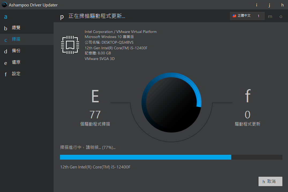Open the 還原 section
Viewport: 288px width, 192px height.
(x=27, y=62)
